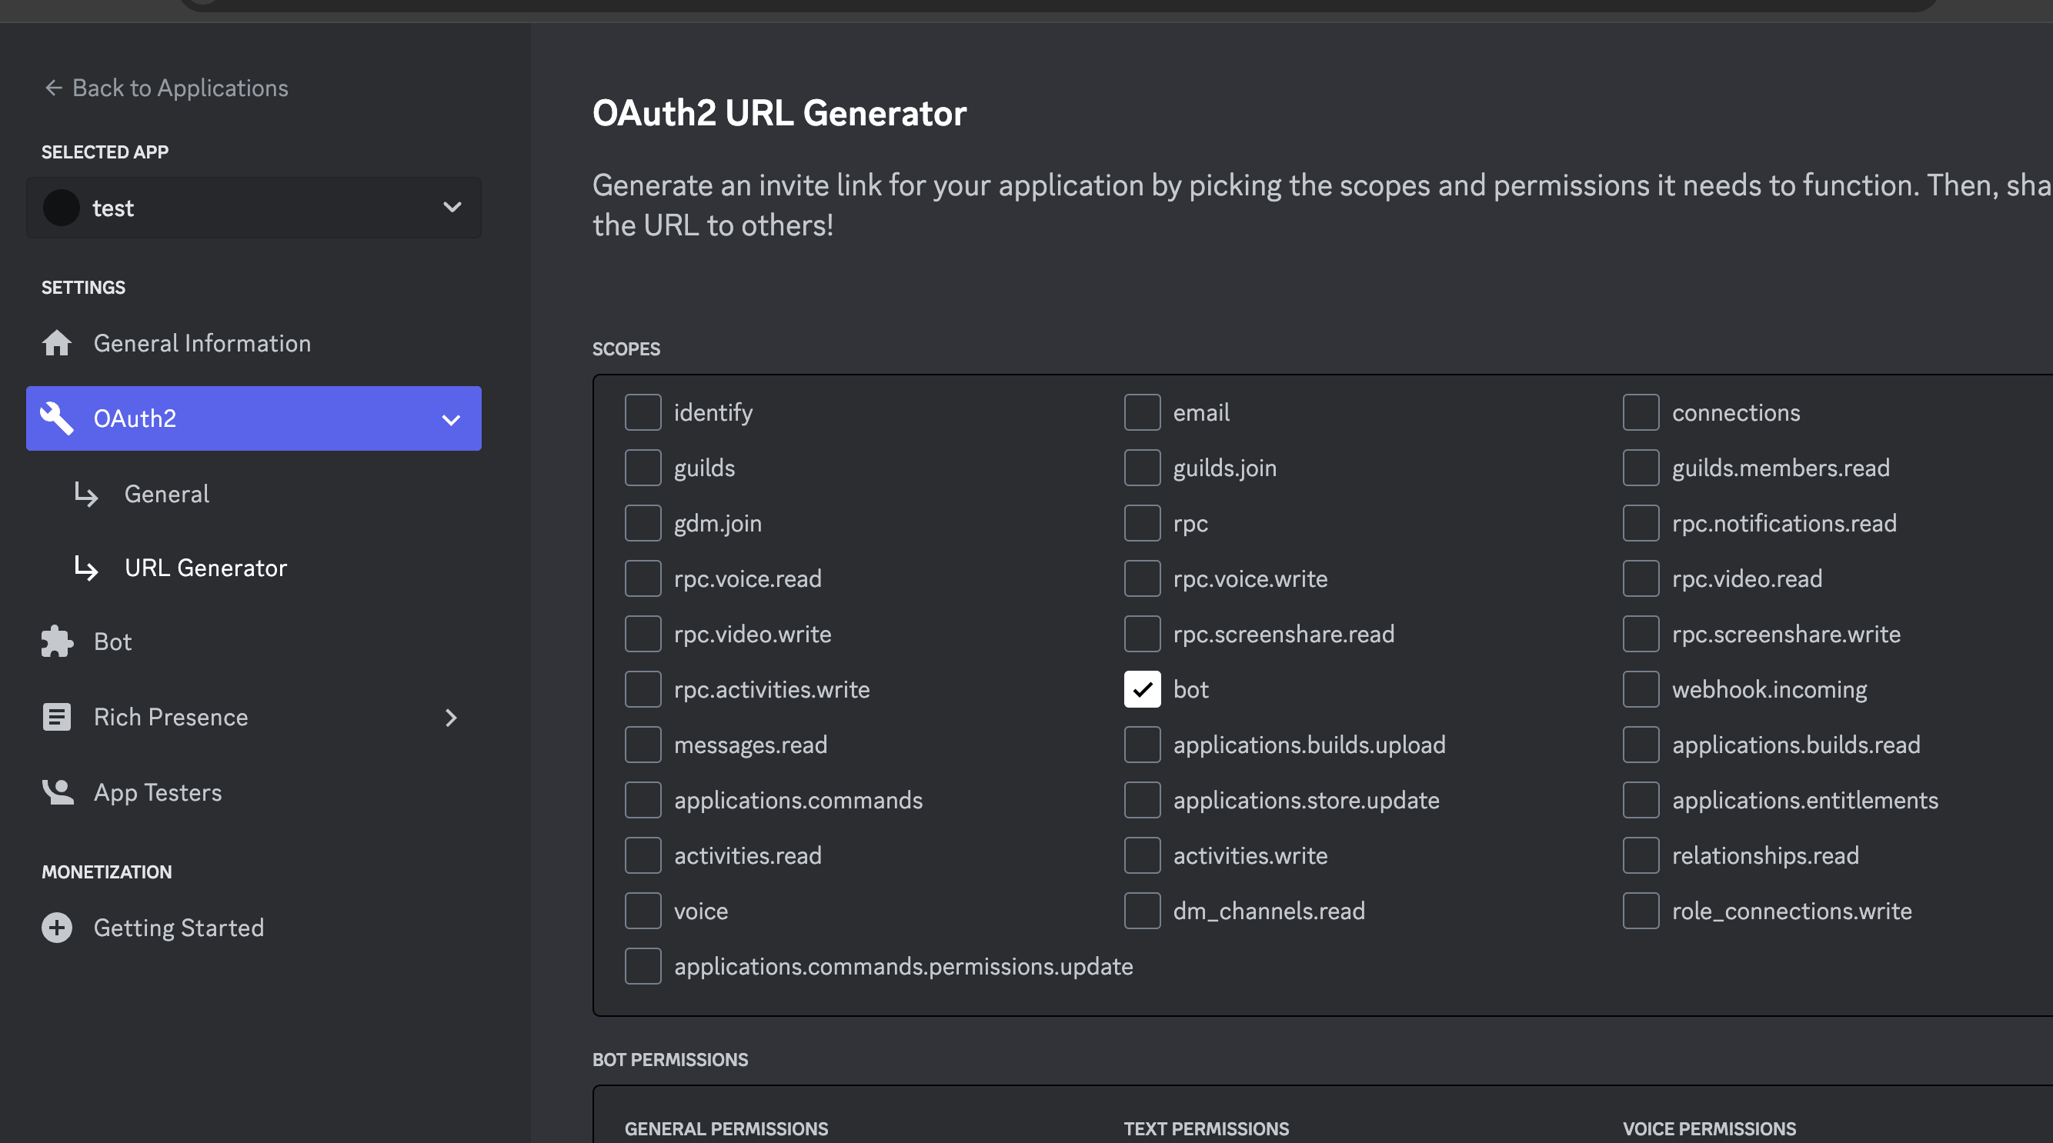This screenshot has width=2053, height=1143.
Task: Open the OAuth2 General subpage
Action: [166, 494]
